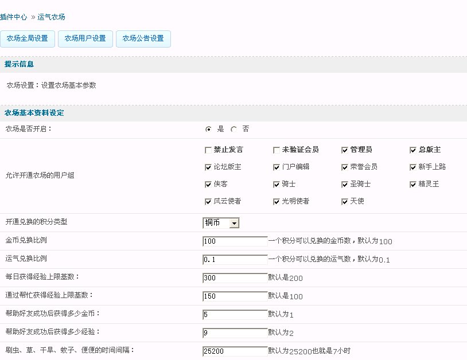
Task: Focus the 运气兑换比例 input field
Action: click(235, 260)
